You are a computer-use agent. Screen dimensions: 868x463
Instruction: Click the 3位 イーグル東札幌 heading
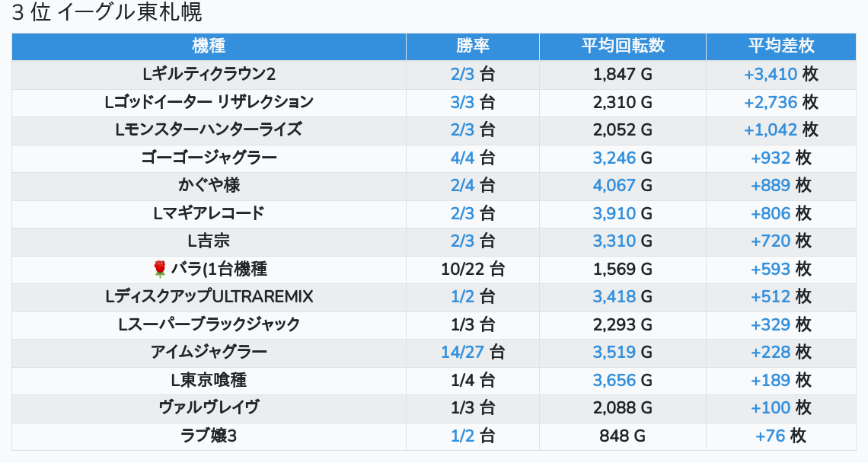click(107, 13)
